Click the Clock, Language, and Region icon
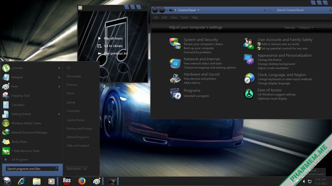Image resolution: width=332 pixels, height=186 pixels. [x=249, y=78]
